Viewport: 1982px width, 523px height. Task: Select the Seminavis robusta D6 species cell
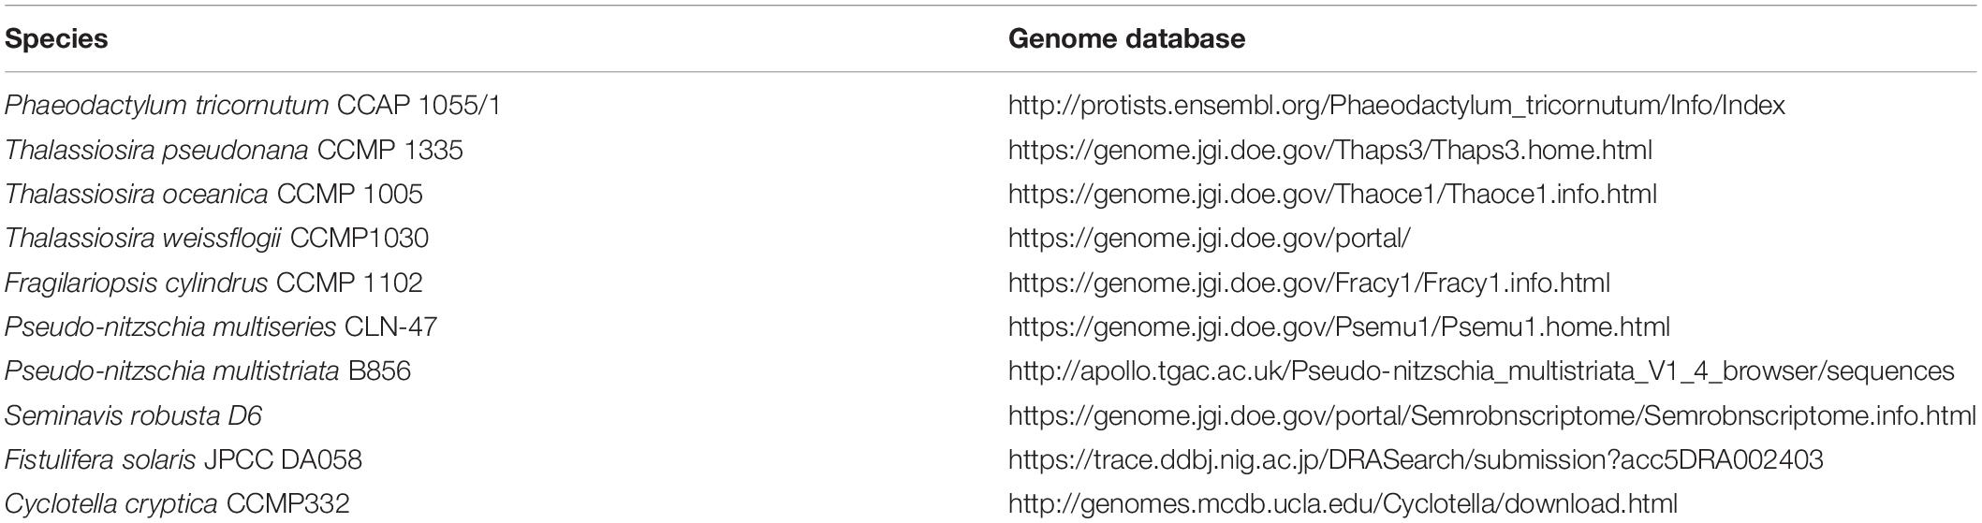[134, 415]
